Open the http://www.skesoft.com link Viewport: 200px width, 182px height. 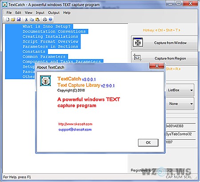tap(75, 124)
